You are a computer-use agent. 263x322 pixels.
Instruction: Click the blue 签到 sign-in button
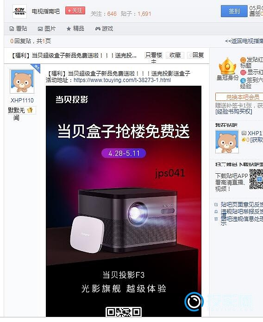pyautogui.click(x=234, y=11)
